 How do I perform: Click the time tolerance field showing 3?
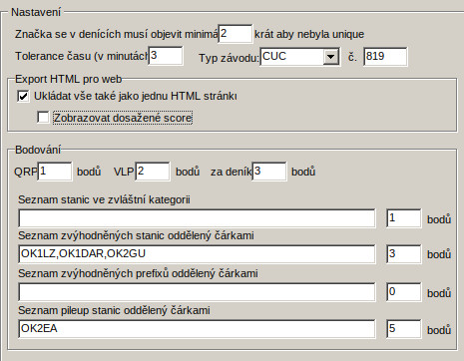(x=166, y=56)
